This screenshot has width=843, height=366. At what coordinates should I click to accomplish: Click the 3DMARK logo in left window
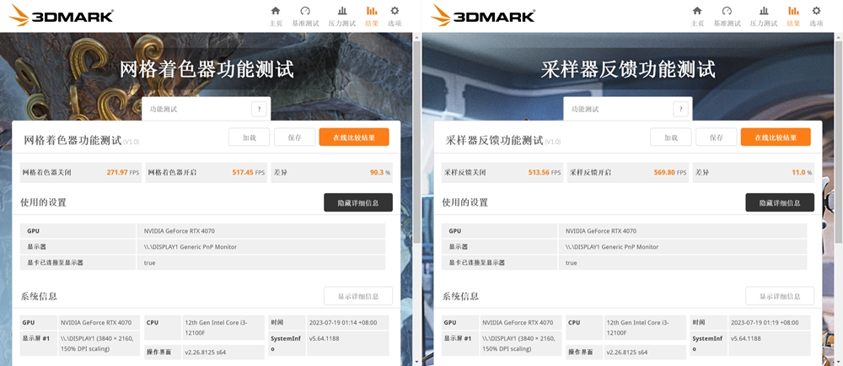[x=62, y=15]
